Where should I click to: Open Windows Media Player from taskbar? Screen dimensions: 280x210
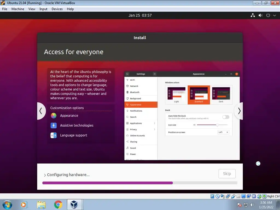click(24, 205)
